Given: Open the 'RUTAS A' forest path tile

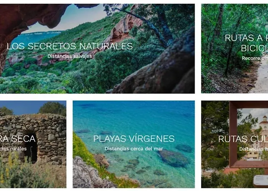Looking at the screenshot, I should click(234, 49).
